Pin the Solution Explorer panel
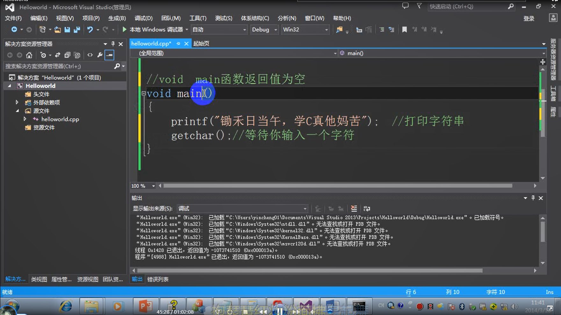 pyautogui.click(x=113, y=44)
